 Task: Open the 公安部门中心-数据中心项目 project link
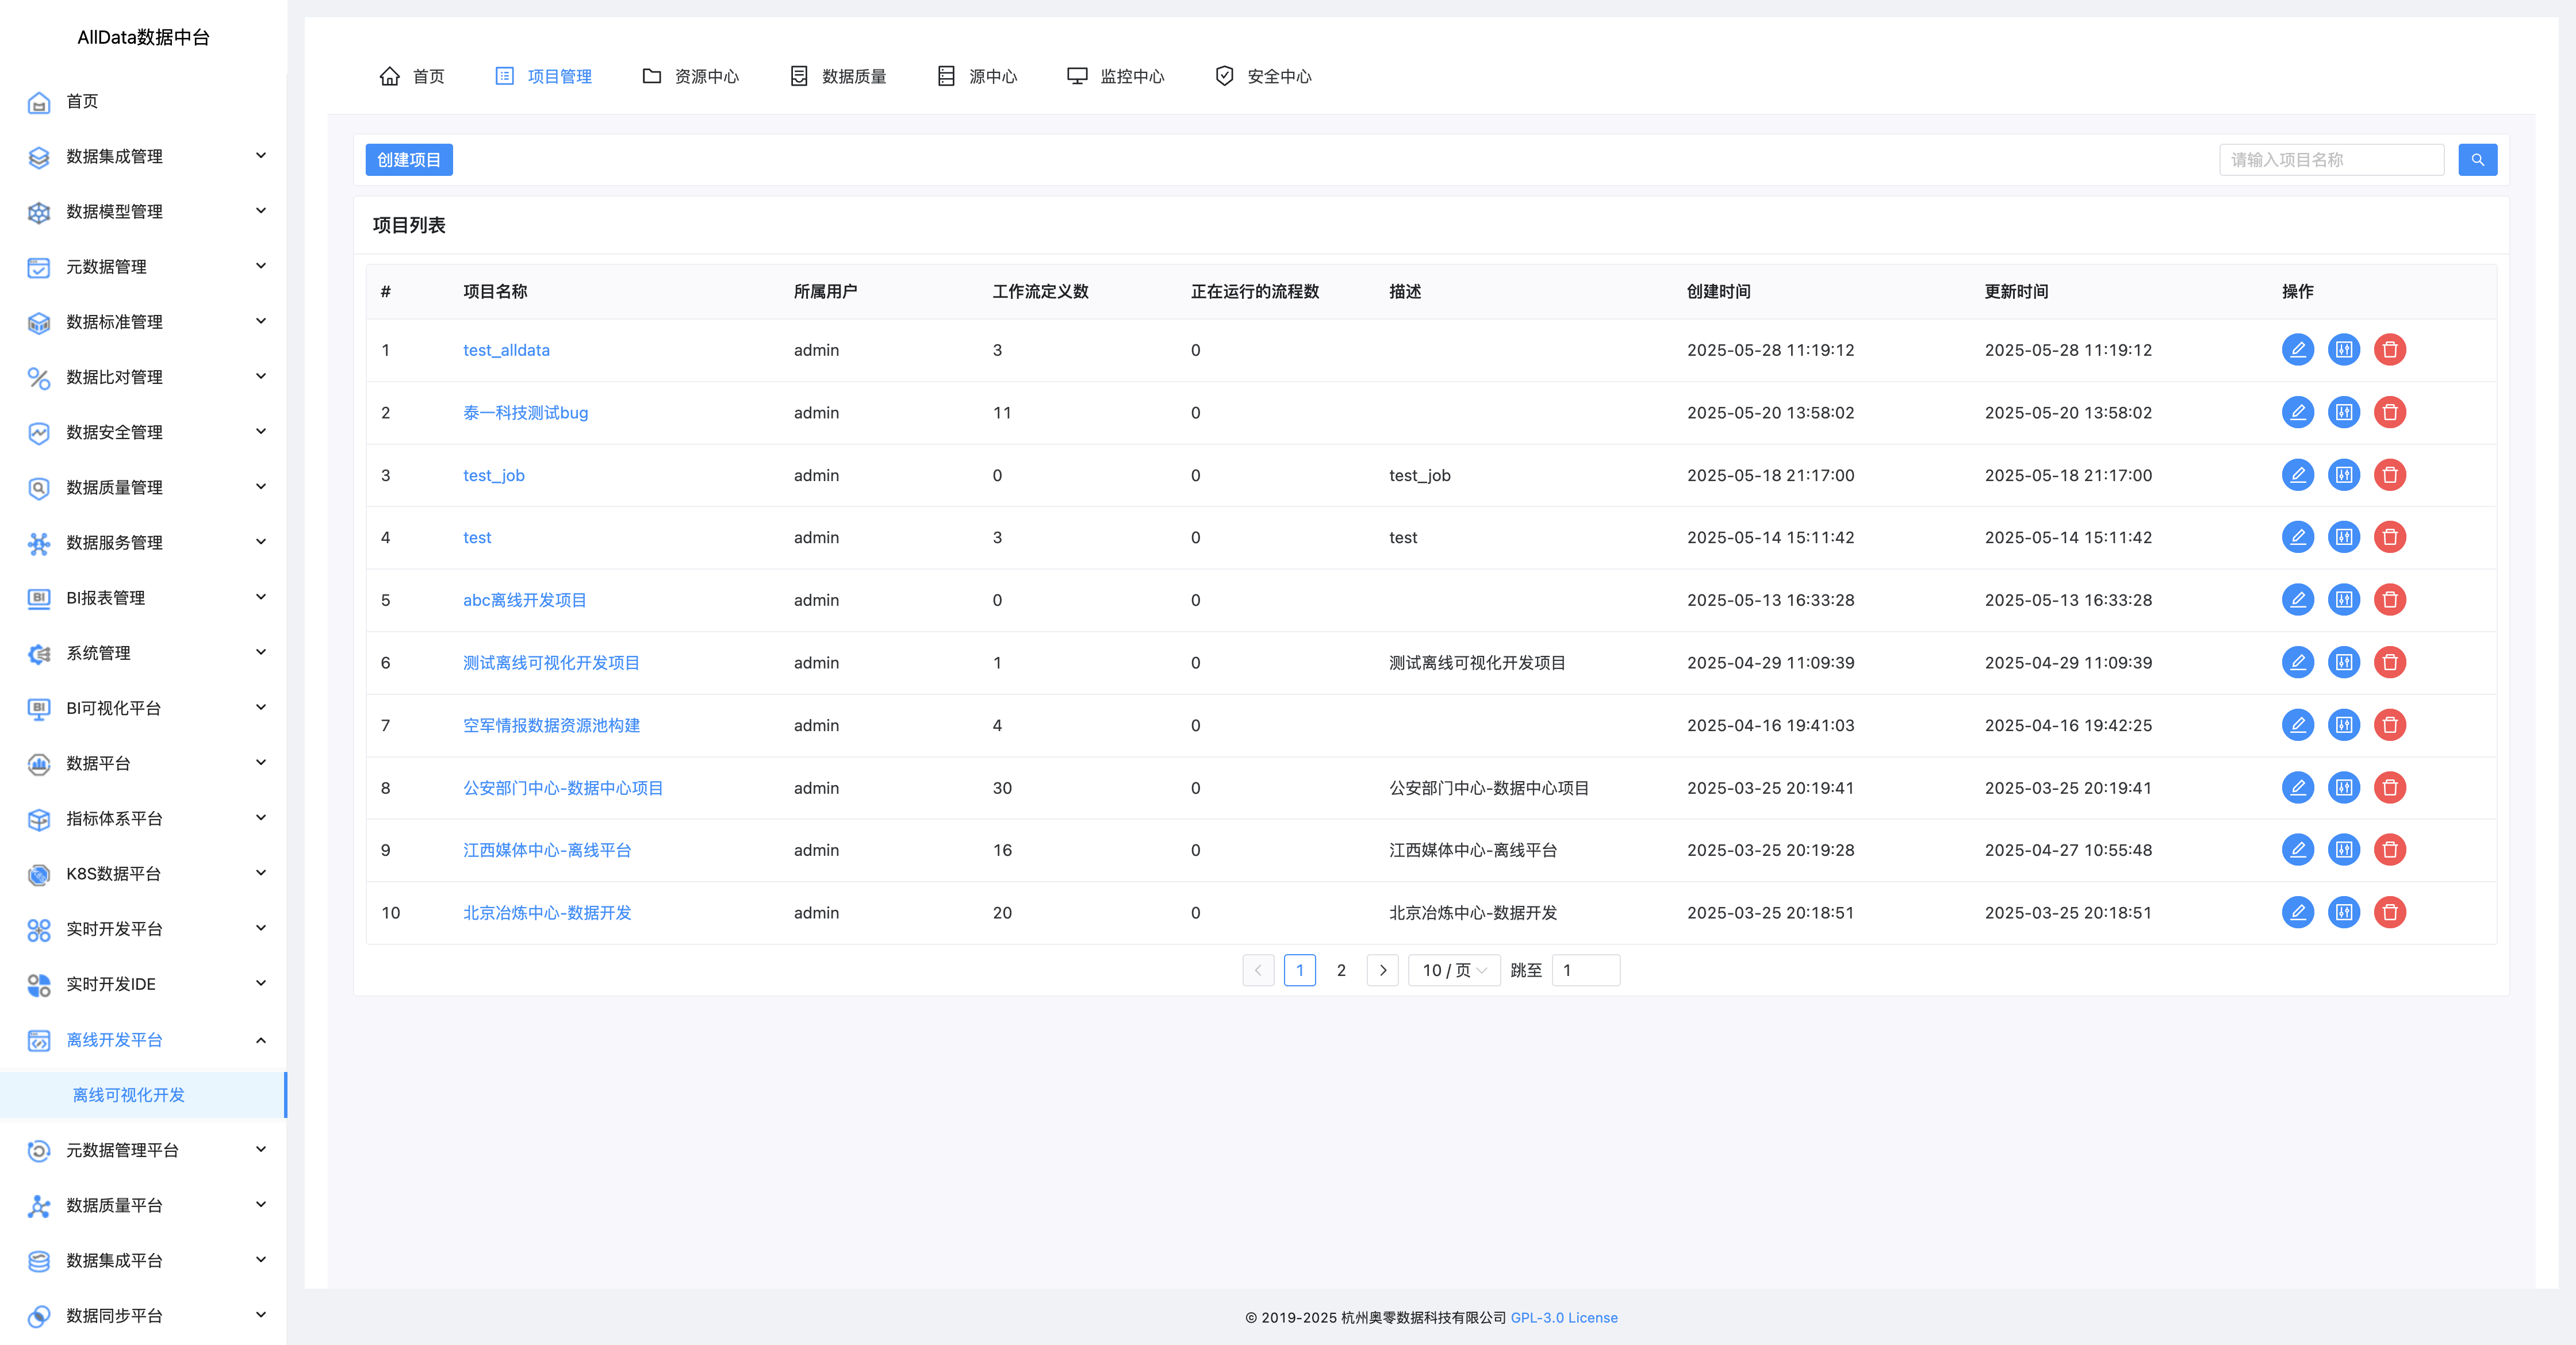(562, 787)
